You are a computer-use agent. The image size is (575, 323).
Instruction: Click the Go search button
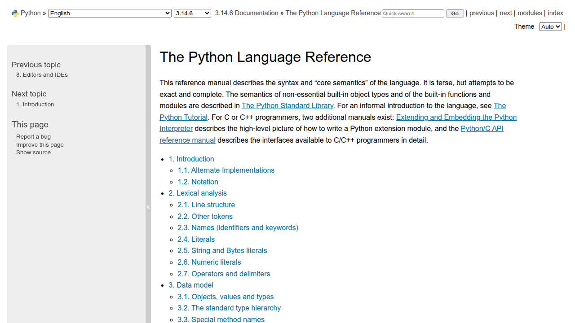click(455, 13)
